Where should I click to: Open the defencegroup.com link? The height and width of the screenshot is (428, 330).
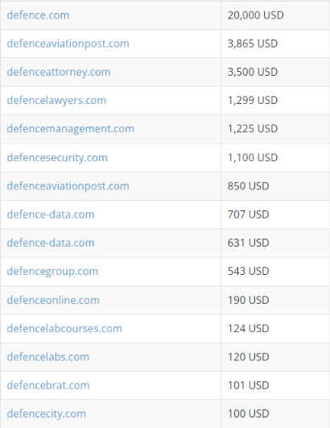pyautogui.click(x=52, y=272)
